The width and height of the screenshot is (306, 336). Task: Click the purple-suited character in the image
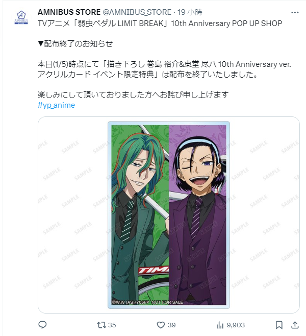pyautogui.click(x=197, y=215)
